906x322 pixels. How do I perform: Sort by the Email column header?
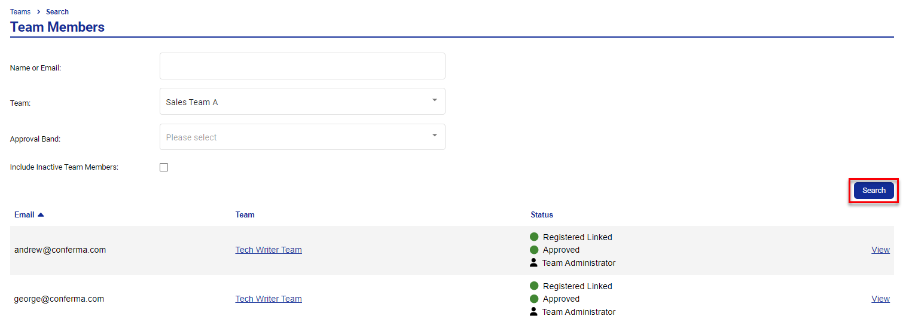pyautogui.click(x=24, y=214)
